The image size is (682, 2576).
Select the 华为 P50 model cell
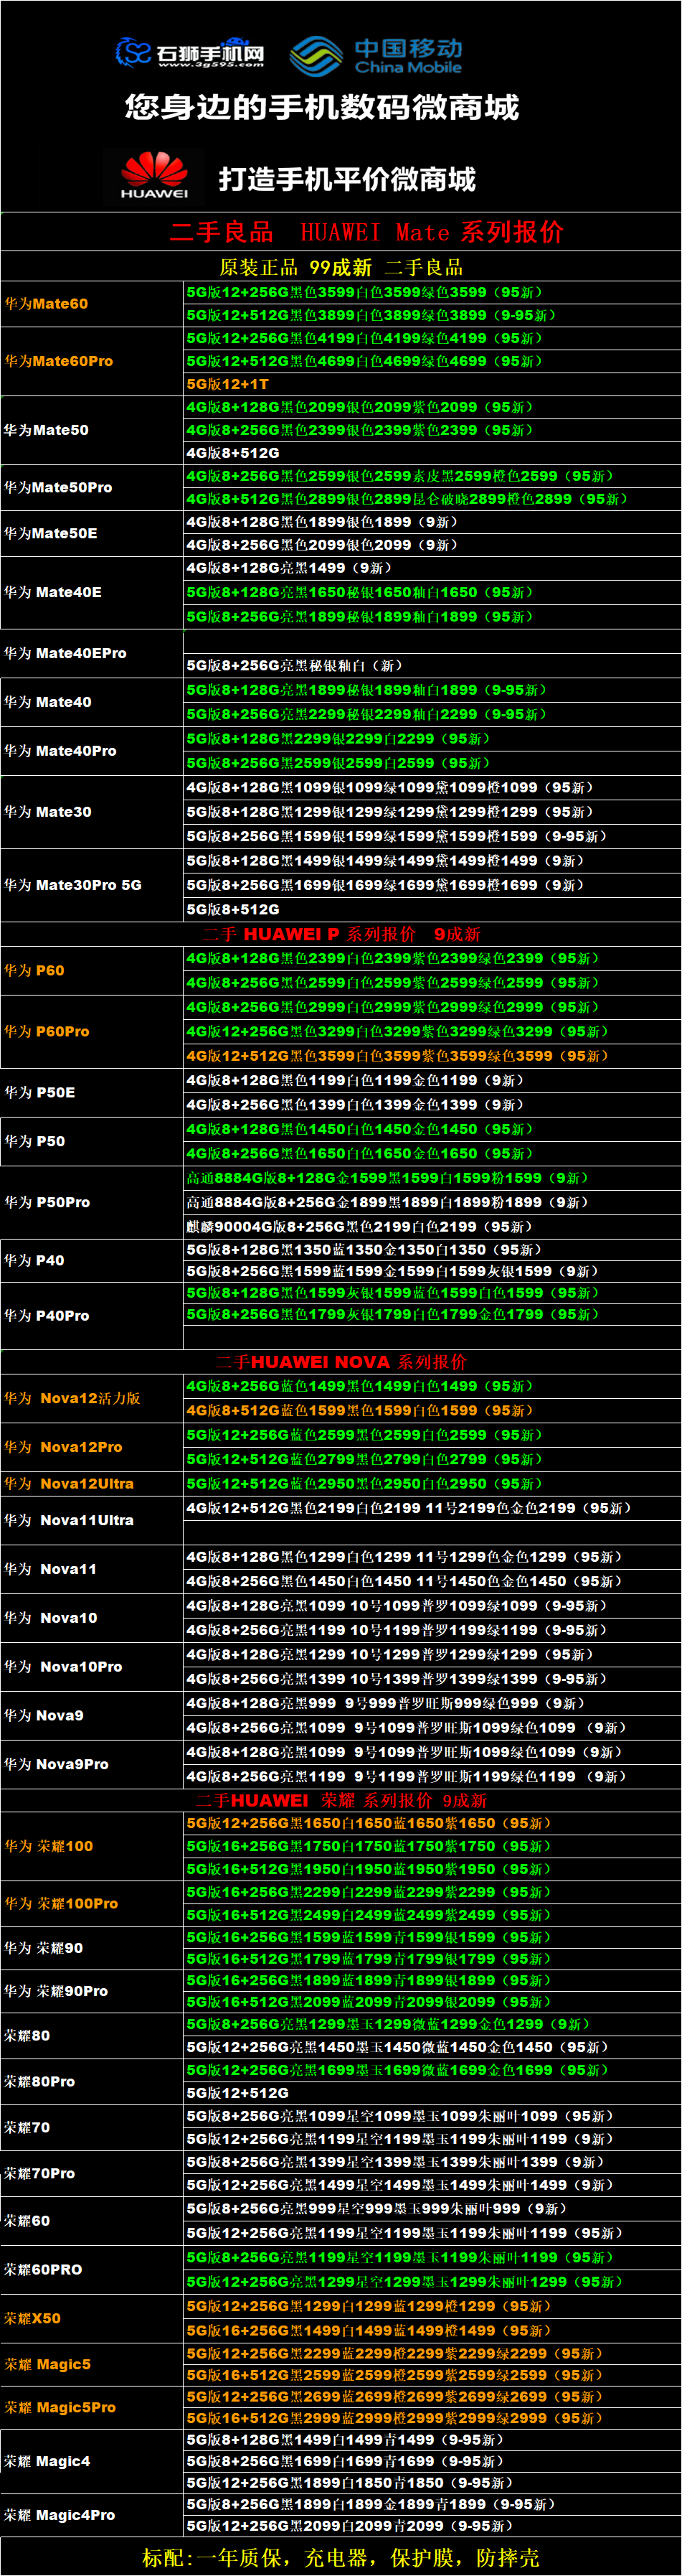(x=91, y=1141)
